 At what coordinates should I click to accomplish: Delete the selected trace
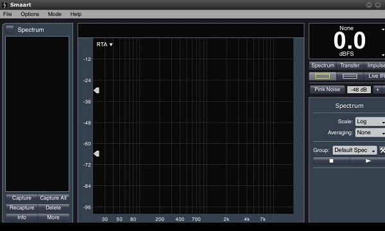tap(53, 208)
